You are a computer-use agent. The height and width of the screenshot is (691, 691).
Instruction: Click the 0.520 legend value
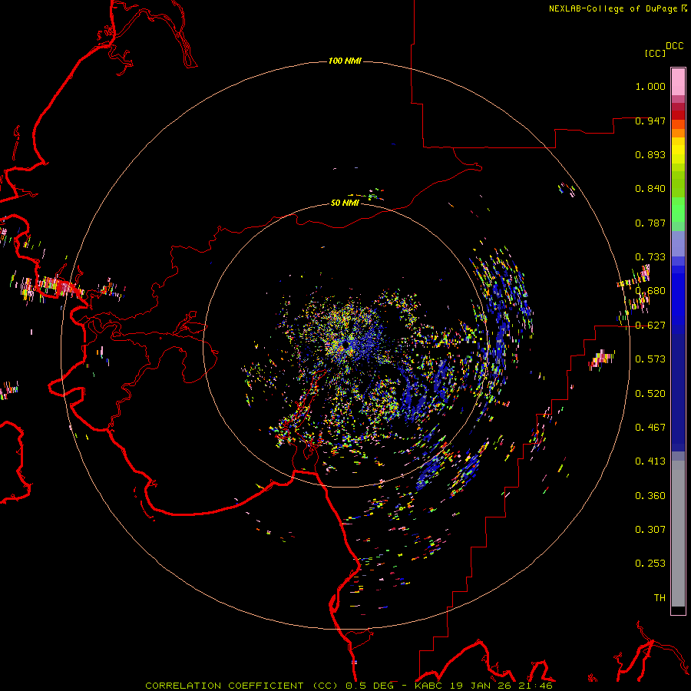pos(650,393)
